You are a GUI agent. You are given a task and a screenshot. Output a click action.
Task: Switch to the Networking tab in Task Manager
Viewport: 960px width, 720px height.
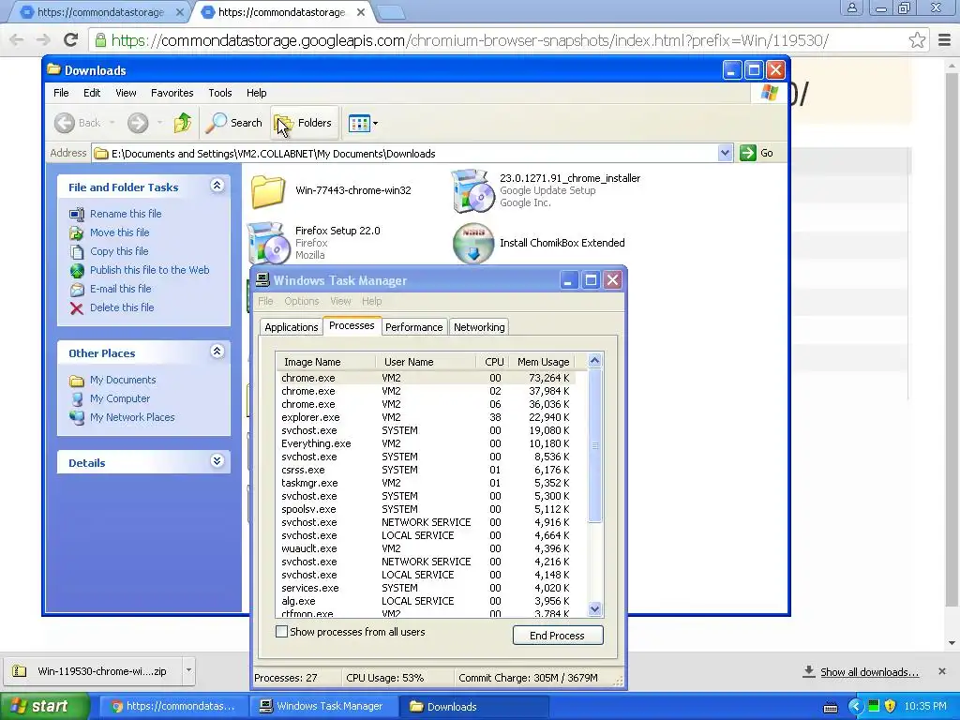coord(479,327)
